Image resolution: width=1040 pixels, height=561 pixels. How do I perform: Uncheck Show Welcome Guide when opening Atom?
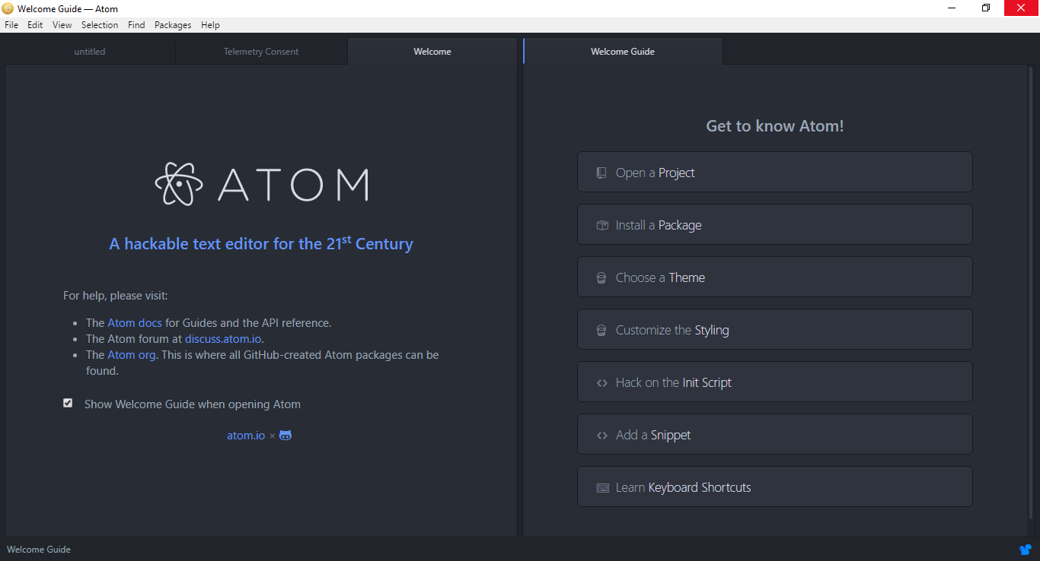(68, 403)
